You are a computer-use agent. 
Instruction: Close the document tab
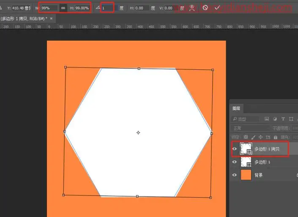51,19
